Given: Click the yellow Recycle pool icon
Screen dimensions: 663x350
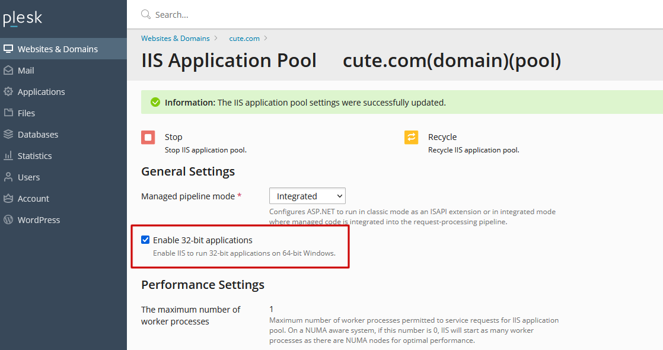Looking at the screenshot, I should (411, 137).
